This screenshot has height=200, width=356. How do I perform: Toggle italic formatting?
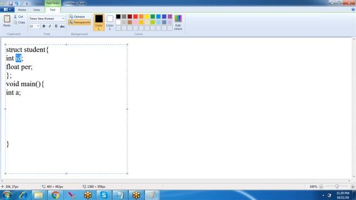[50, 26]
